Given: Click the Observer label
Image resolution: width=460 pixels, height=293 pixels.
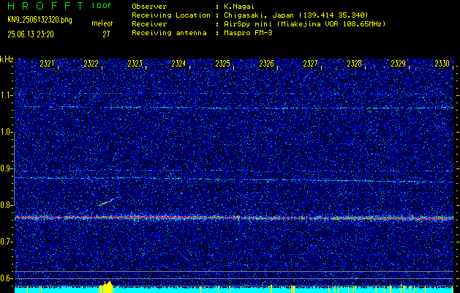Looking at the screenshot, I should click(149, 6).
